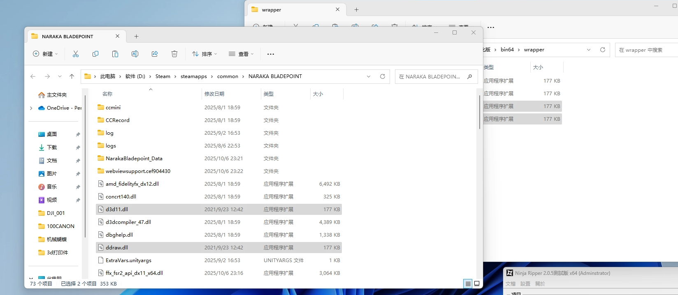The height and width of the screenshot is (295, 678).
Task: Go up one folder level arrow
Action: tap(72, 76)
